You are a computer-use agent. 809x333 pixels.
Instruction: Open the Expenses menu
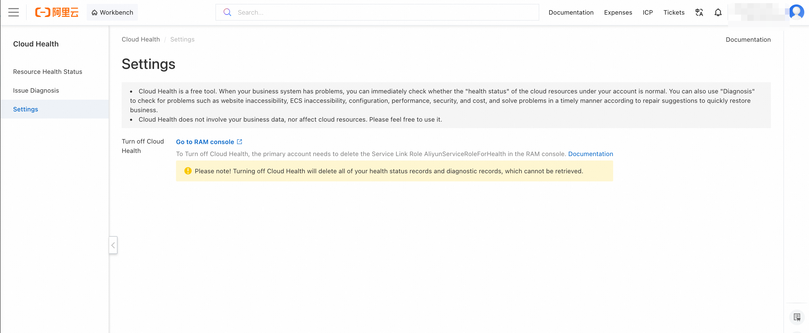coord(618,12)
